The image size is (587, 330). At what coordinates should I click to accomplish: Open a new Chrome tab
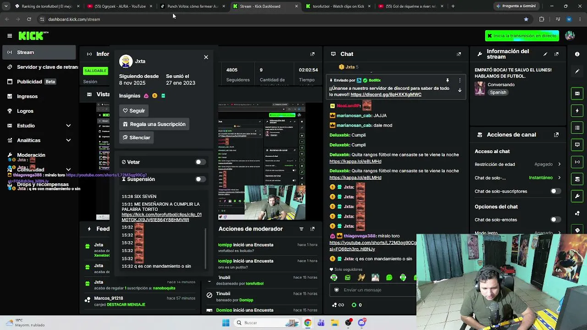tap(453, 6)
